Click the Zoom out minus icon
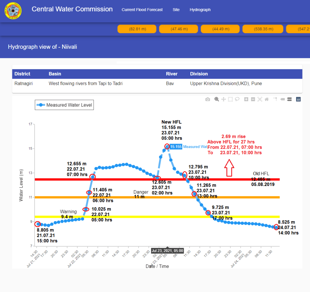The width and height of the screenshot is (310, 292). (x=253, y=99)
